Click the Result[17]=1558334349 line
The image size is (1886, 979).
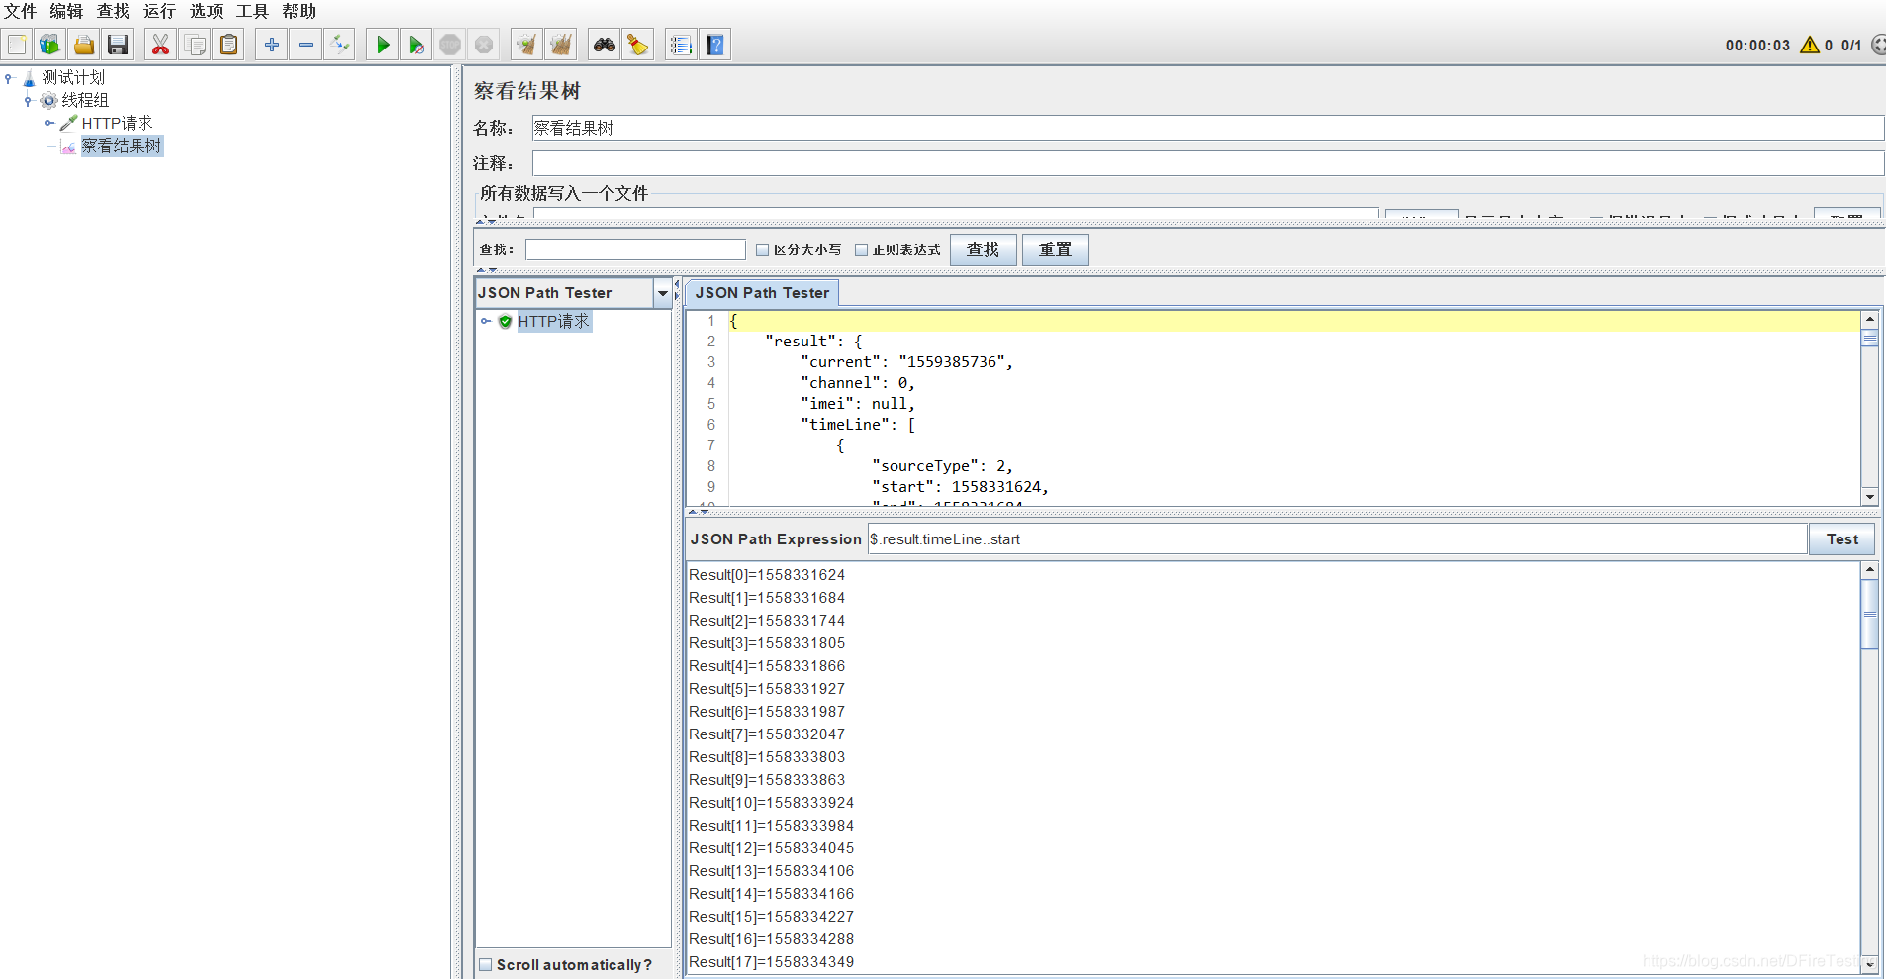pyautogui.click(x=771, y=962)
